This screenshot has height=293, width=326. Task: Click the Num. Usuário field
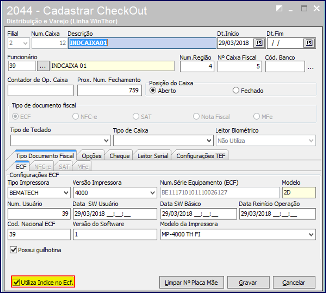point(39,214)
